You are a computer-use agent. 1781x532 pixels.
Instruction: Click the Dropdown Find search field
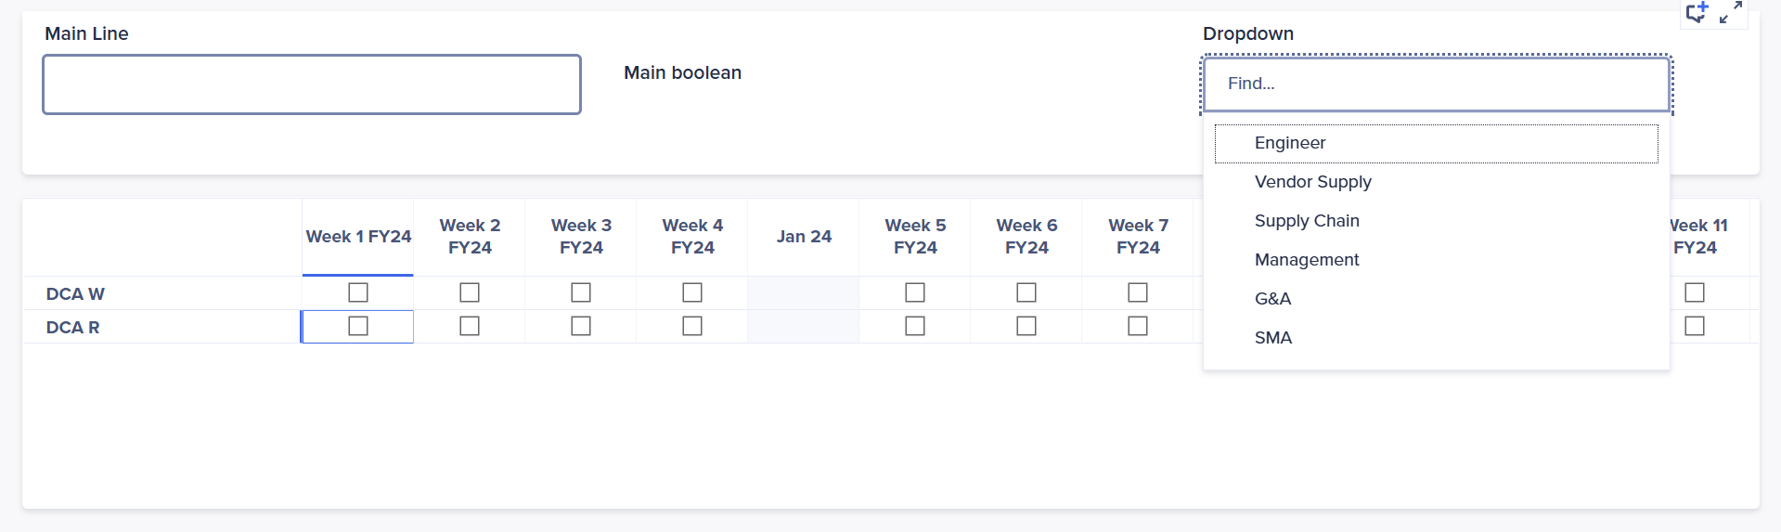point(1436,84)
